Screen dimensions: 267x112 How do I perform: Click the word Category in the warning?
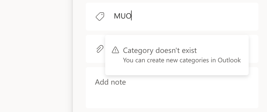pyautogui.click(x=135, y=50)
